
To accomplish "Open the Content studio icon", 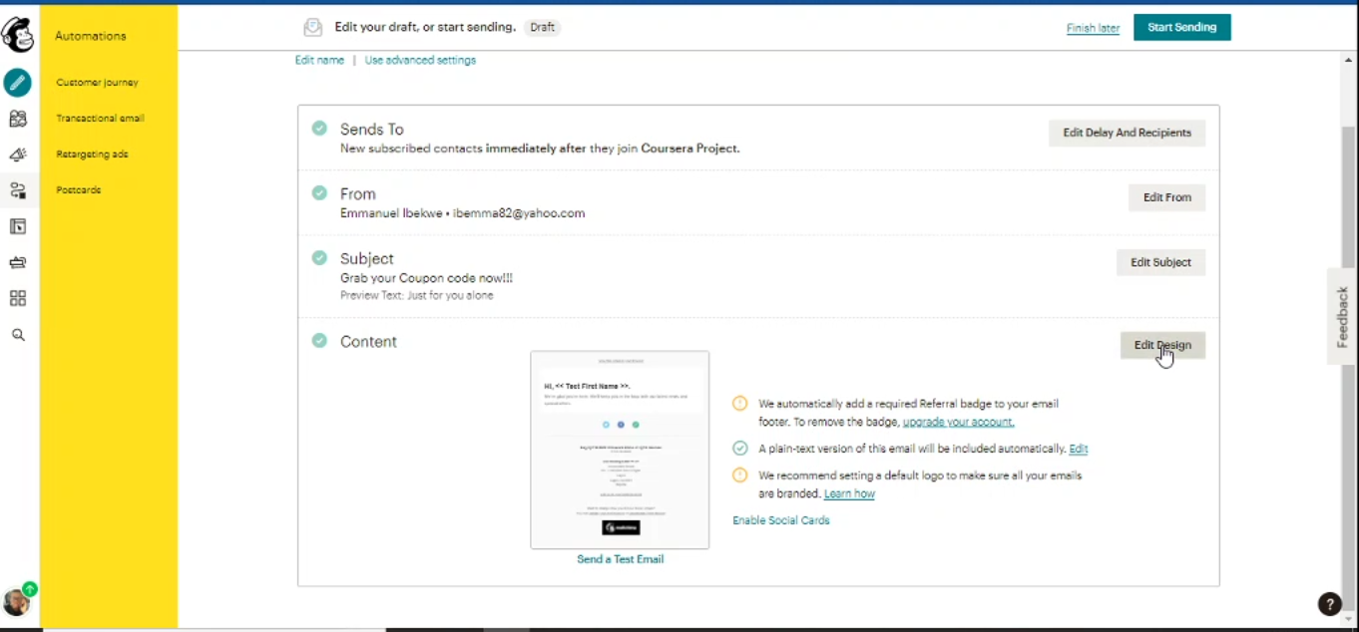I will [x=18, y=262].
